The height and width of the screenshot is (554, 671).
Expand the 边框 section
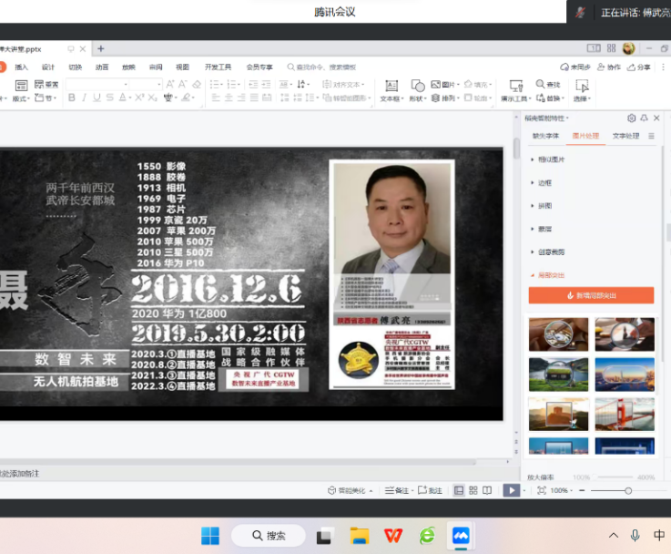click(547, 182)
